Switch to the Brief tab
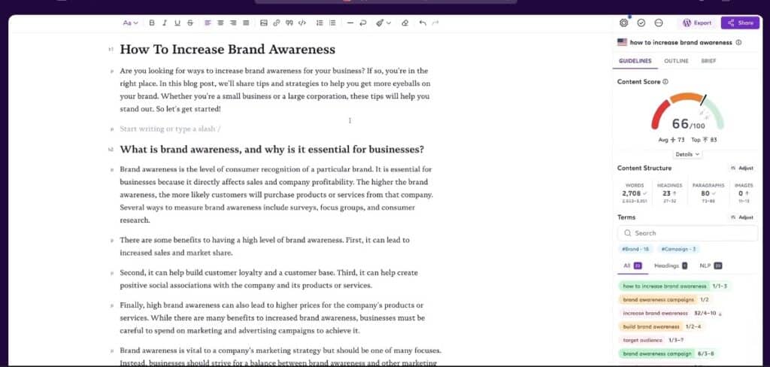The width and height of the screenshot is (770, 367). tap(708, 61)
